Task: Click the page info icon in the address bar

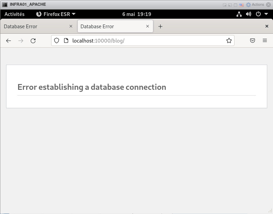Action: [66, 41]
